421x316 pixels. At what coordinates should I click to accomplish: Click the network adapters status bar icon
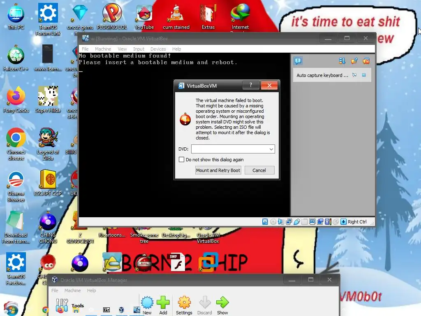(x=289, y=222)
